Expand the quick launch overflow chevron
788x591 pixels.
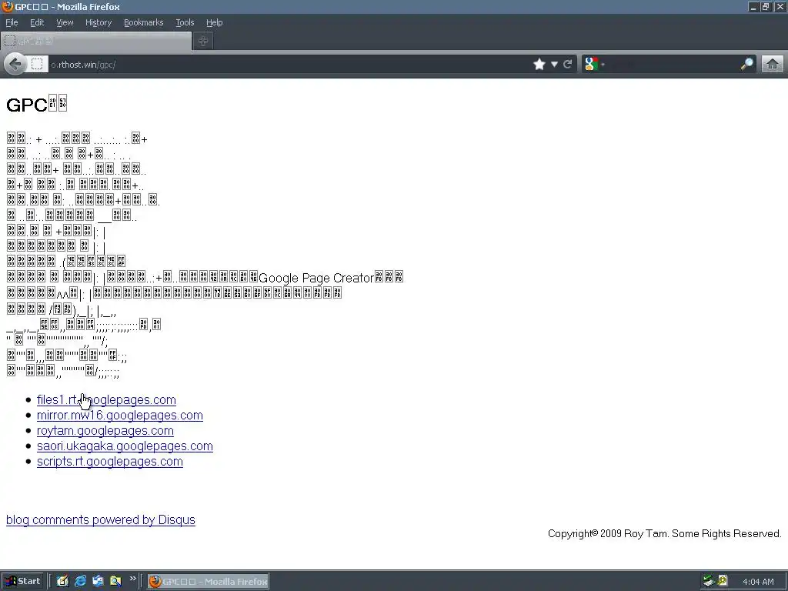pyautogui.click(x=132, y=579)
